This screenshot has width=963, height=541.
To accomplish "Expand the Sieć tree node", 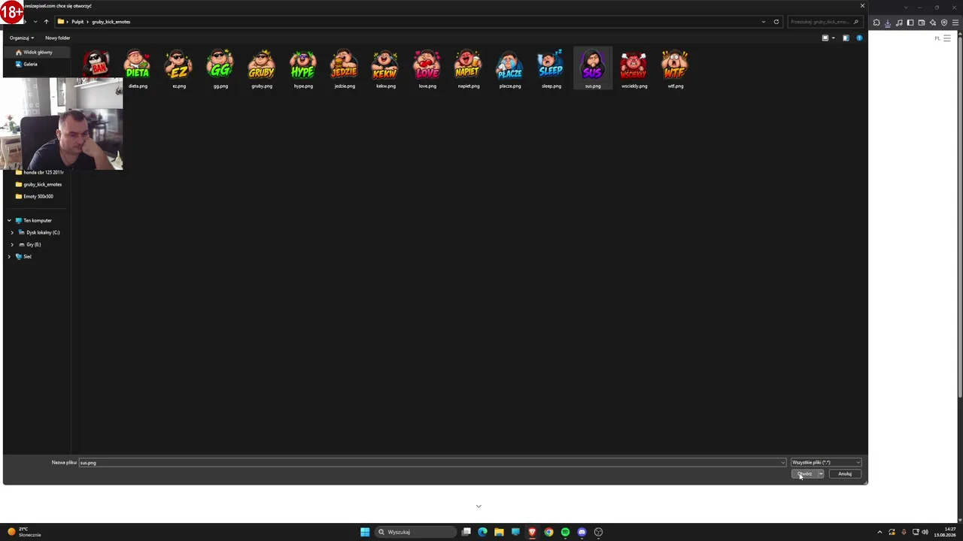I will point(9,256).
